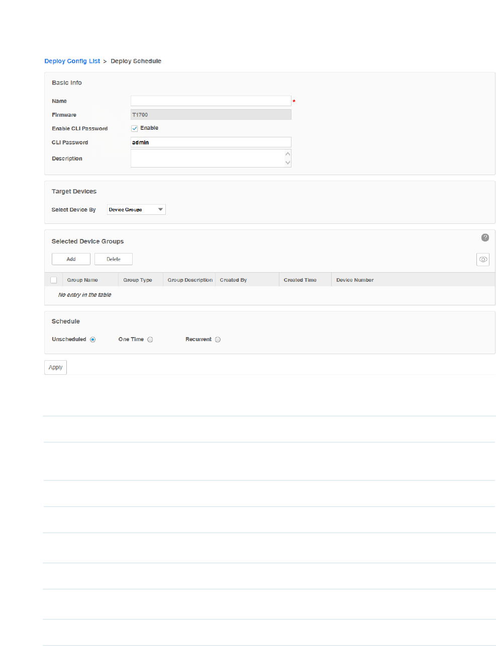Select the Unscheduled radio button
496x646 pixels.
[x=93, y=340]
